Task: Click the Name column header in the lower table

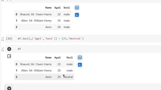Action: (48, 57)
